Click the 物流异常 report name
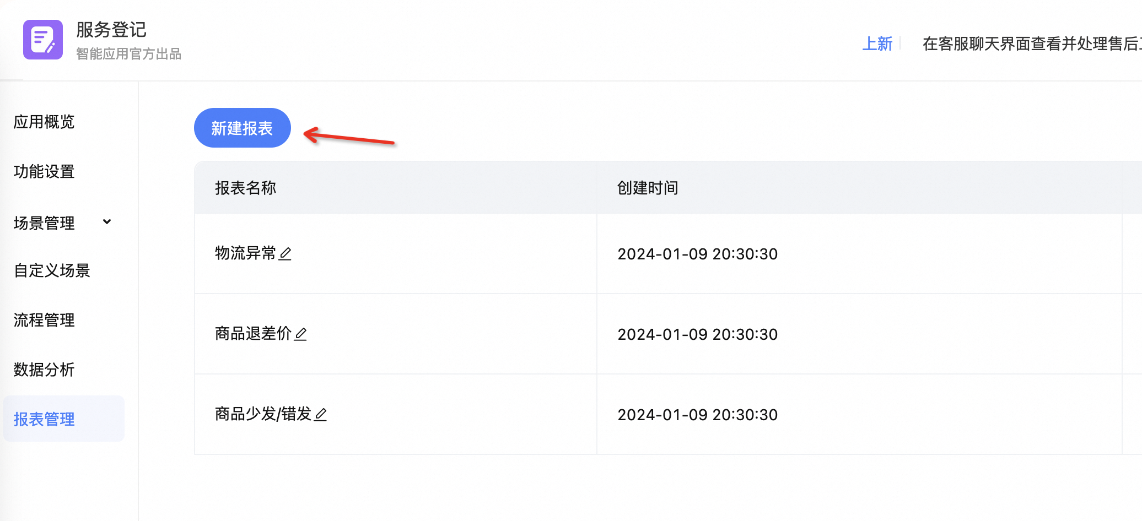Viewport: 1142px width, 521px height. tap(245, 253)
